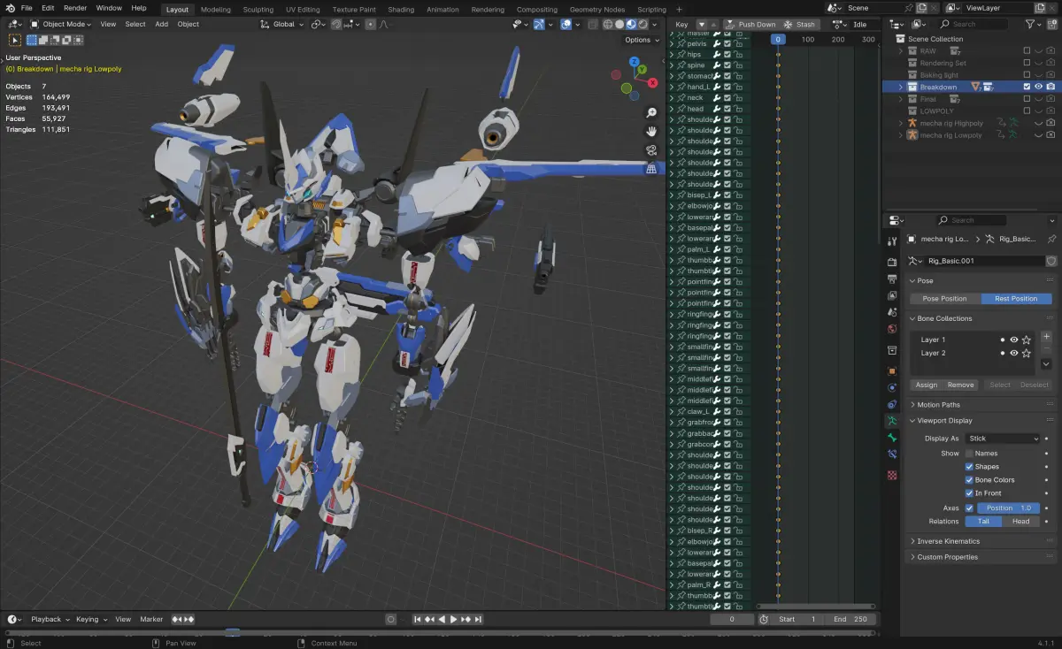
Task: Play the animation forward
Action: coord(454,620)
